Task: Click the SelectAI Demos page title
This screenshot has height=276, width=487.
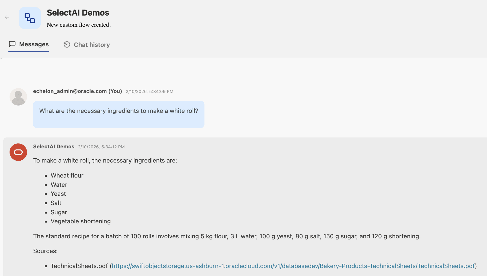Action: [x=78, y=13]
